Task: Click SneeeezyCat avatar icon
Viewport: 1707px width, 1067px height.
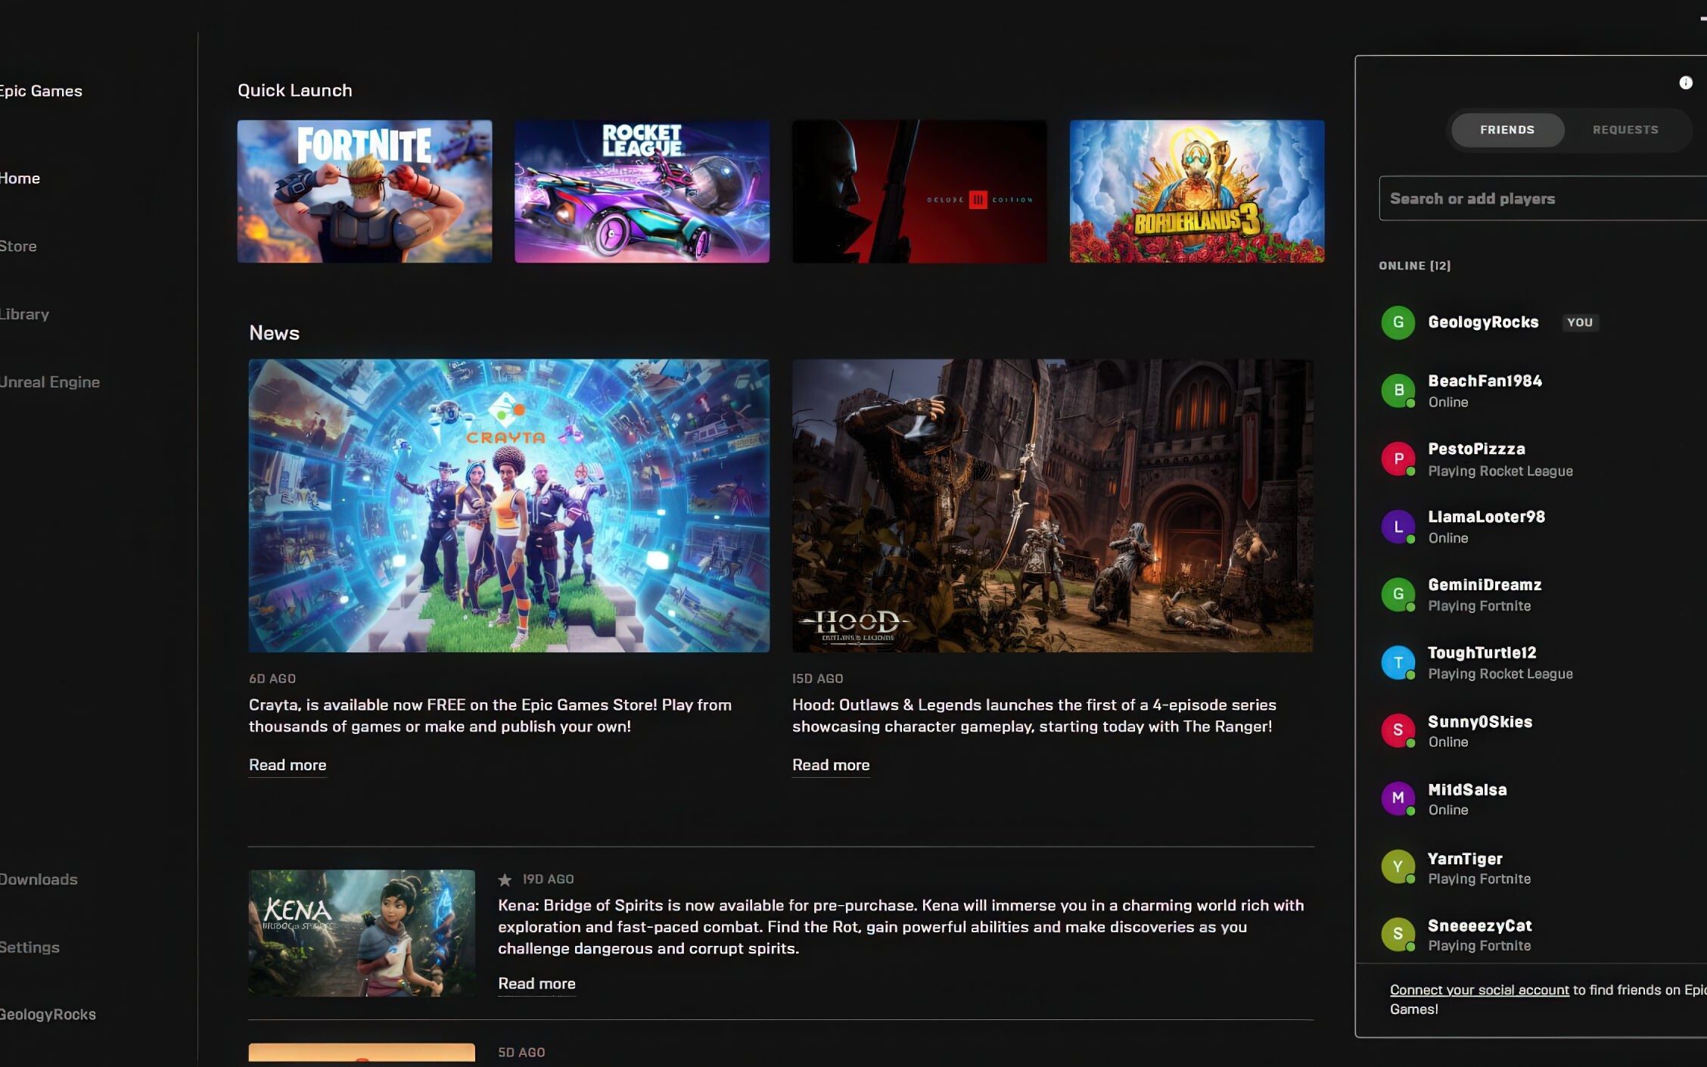Action: point(1398,935)
